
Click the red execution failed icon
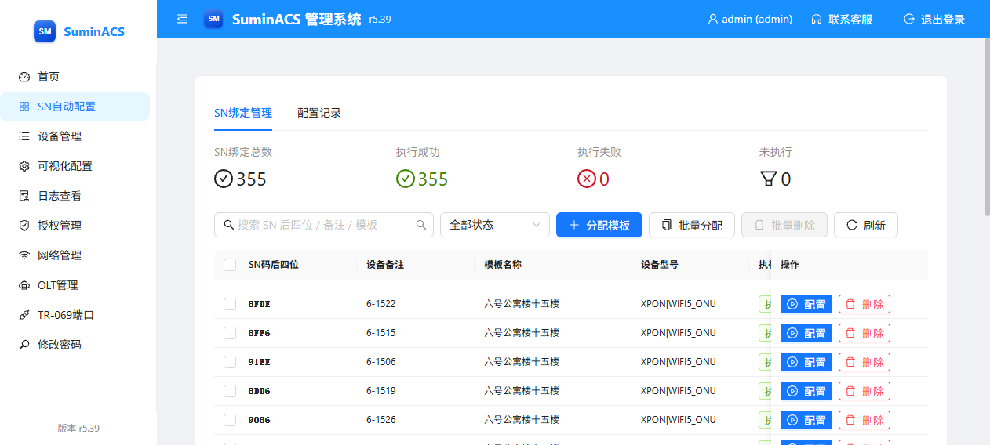tap(587, 179)
